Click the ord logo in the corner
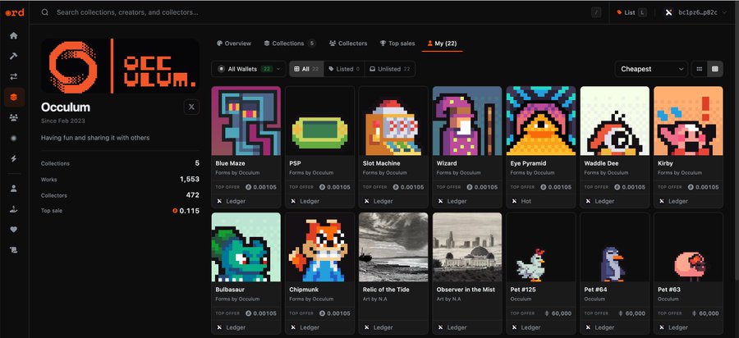Viewport: 739px width, 338px height. (x=15, y=12)
